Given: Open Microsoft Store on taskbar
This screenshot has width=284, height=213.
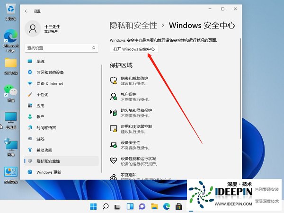Looking at the screenshot, I should (179, 206).
